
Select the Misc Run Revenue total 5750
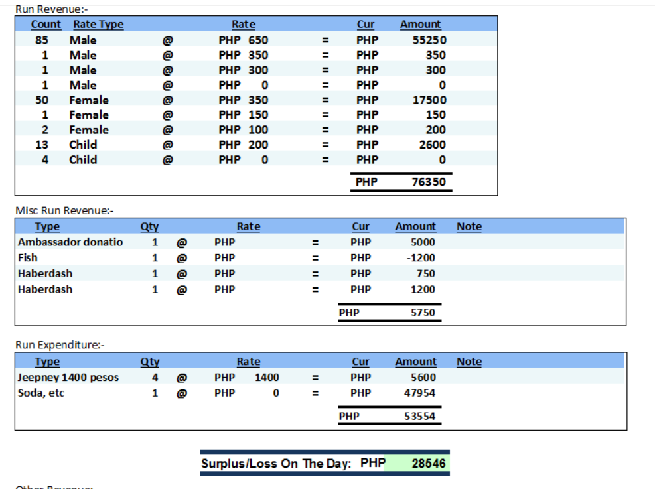tap(423, 313)
